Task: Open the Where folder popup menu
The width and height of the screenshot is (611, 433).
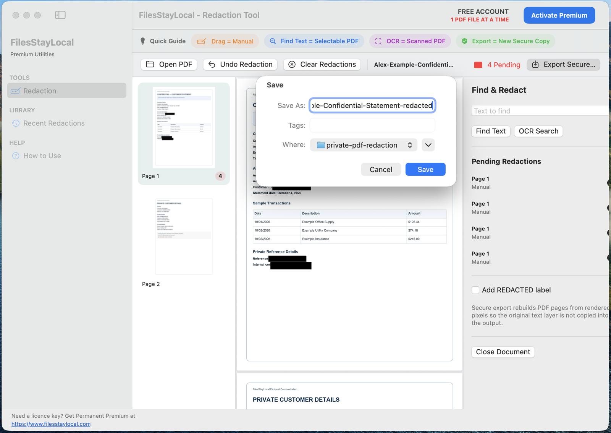Action: pyautogui.click(x=364, y=145)
